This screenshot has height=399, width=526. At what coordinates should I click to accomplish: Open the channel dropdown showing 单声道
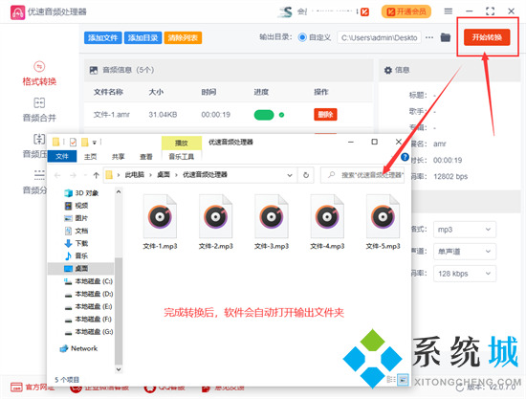click(465, 252)
